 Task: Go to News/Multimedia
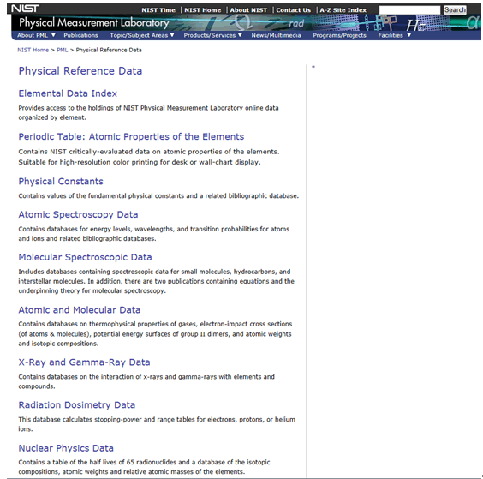click(x=276, y=35)
